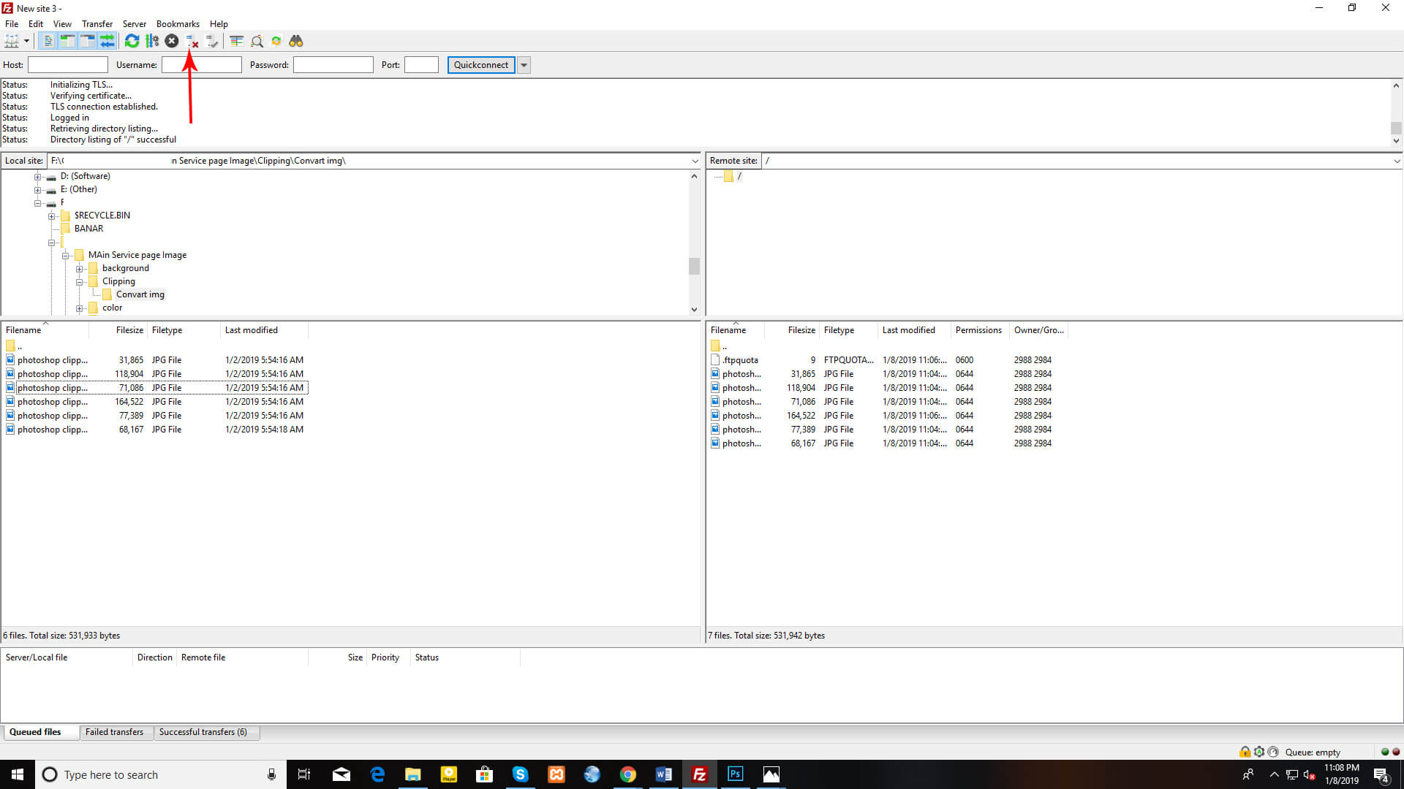Open FileZilla from the Windows taskbar
The width and height of the screenshot is (1404, 789).
(x=699, y=774)
